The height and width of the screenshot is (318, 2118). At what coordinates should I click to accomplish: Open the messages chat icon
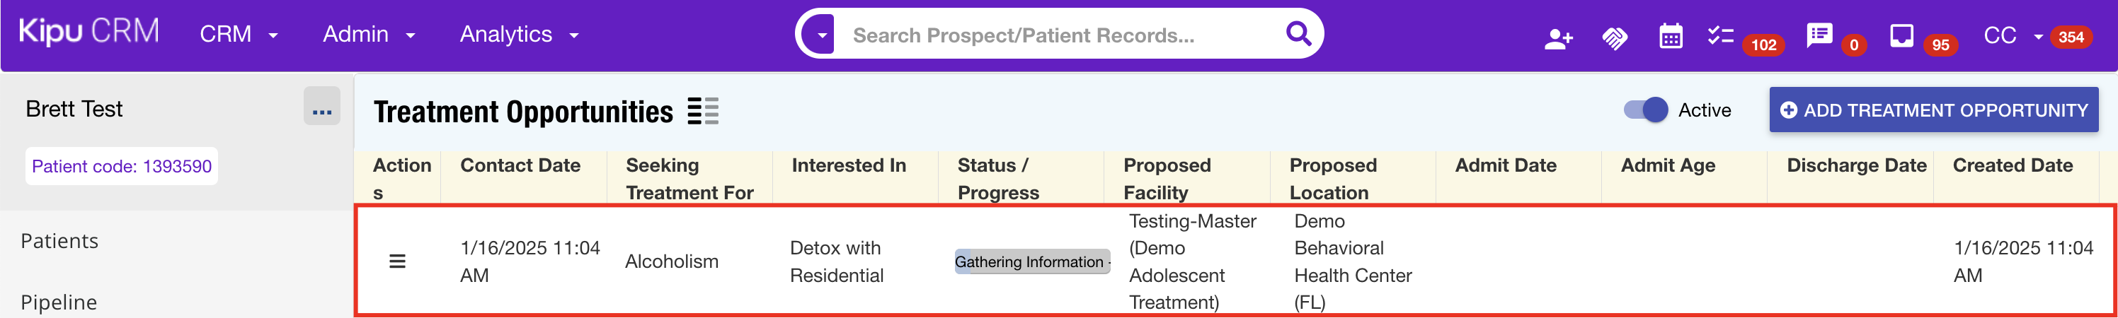click(1819, 36)
